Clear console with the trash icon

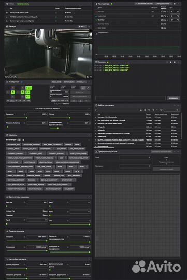click(x=171, y=62)
